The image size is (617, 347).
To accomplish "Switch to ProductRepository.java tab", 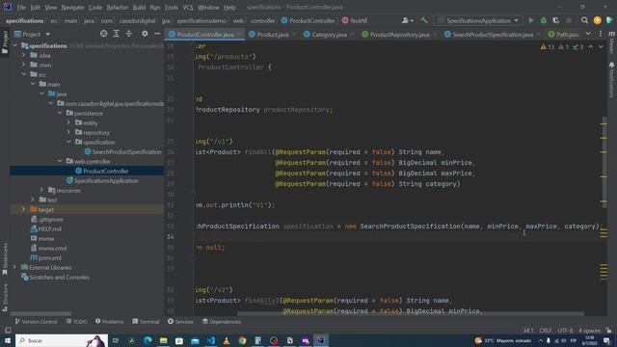I will [399, 35].
